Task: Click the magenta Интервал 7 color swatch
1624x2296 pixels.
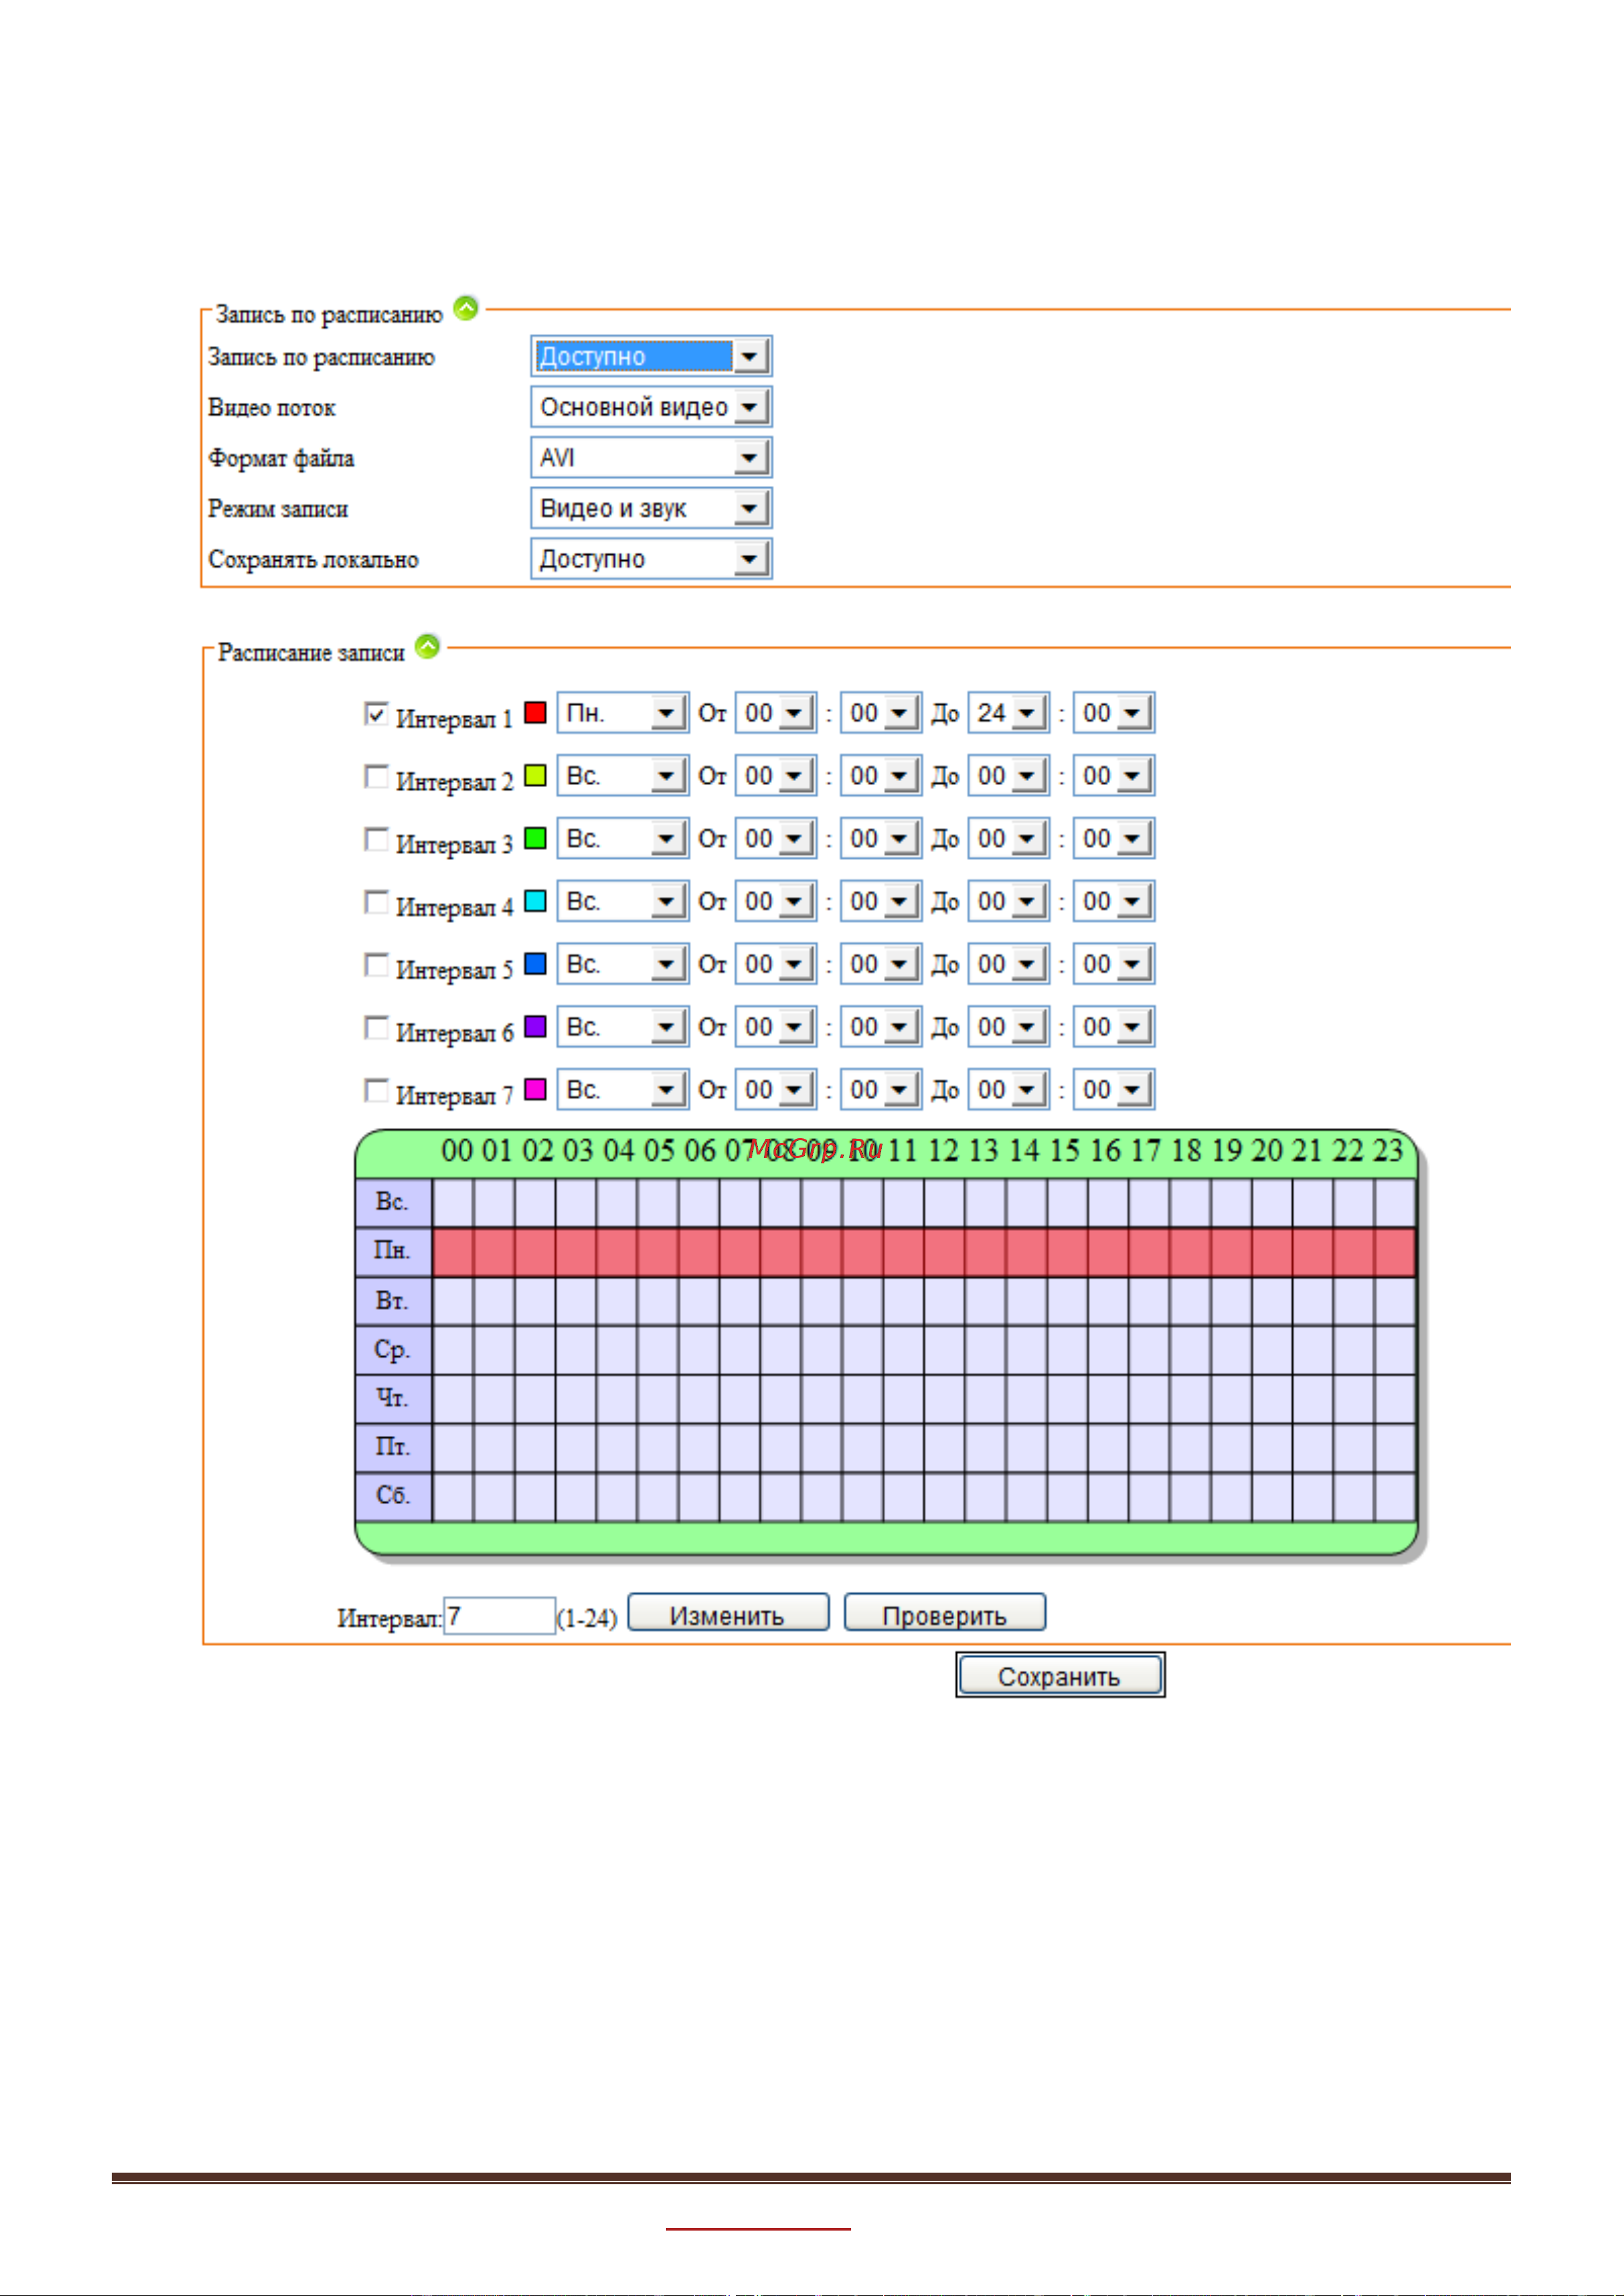Action: [x=536, y=1090]
